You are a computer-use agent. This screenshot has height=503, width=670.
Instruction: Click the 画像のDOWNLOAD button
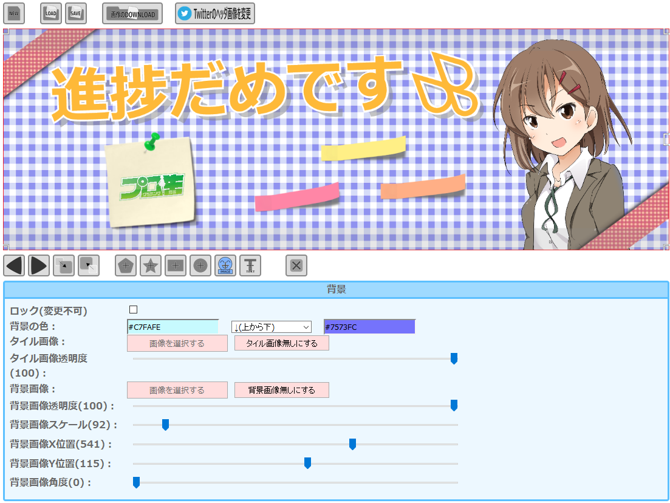[x=132, y=13]
